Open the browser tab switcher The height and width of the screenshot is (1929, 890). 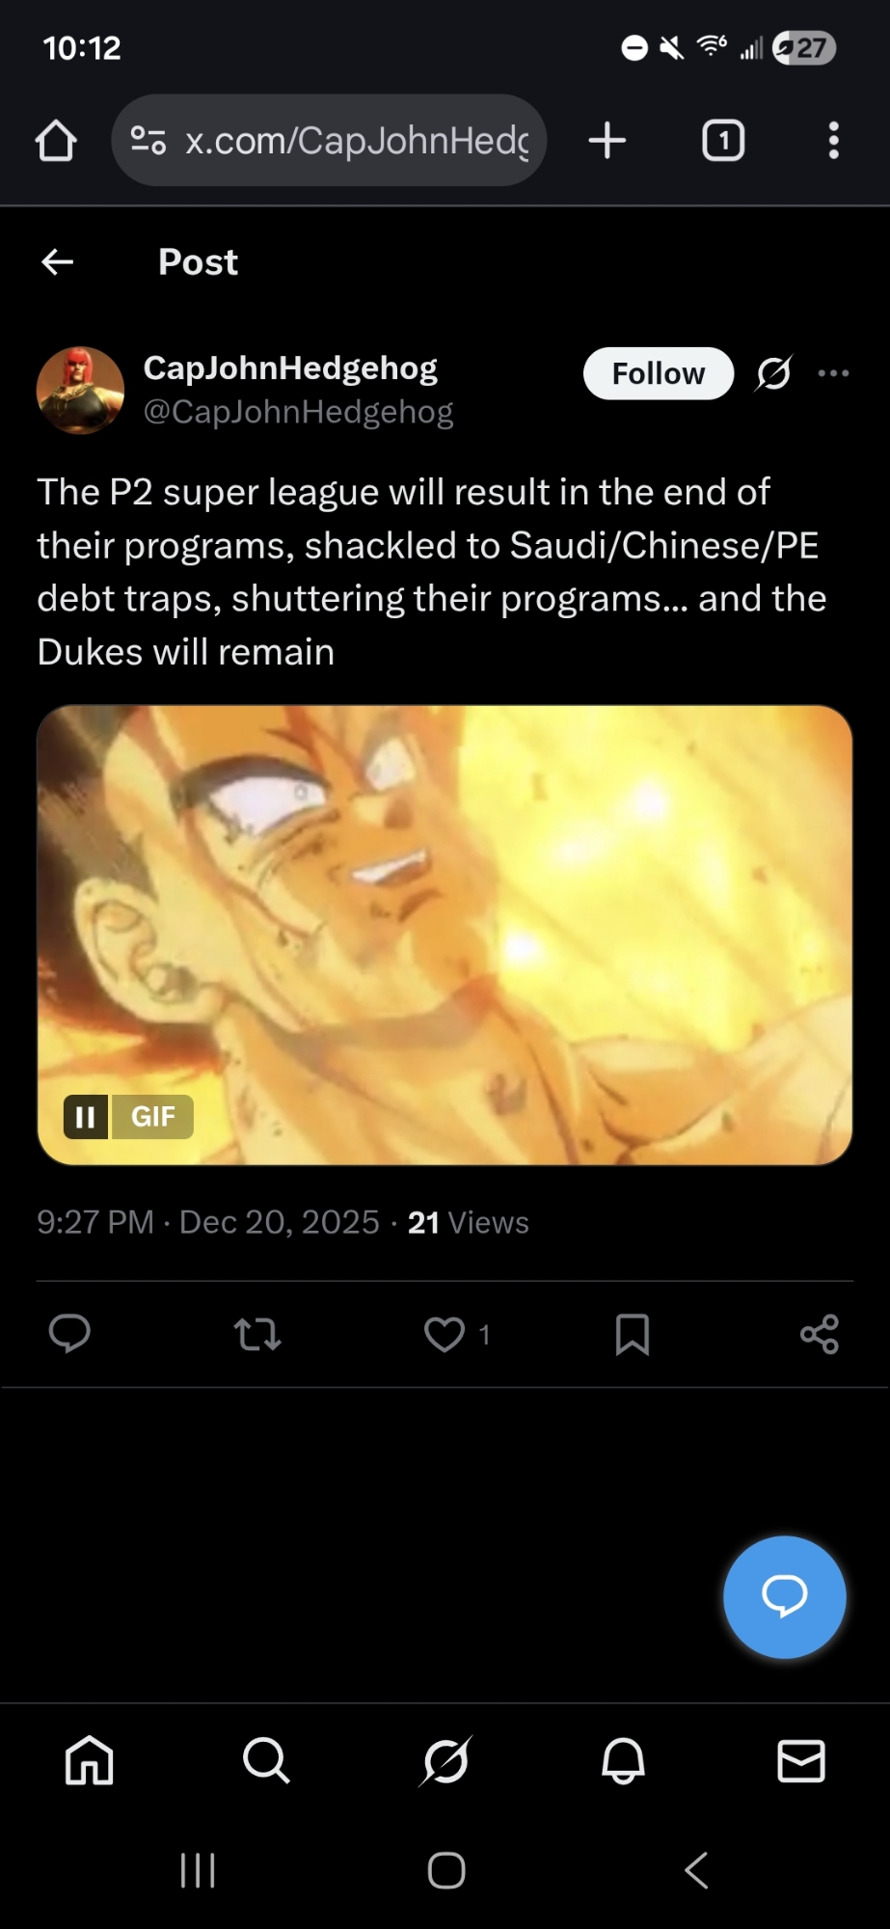pos(723,141)
